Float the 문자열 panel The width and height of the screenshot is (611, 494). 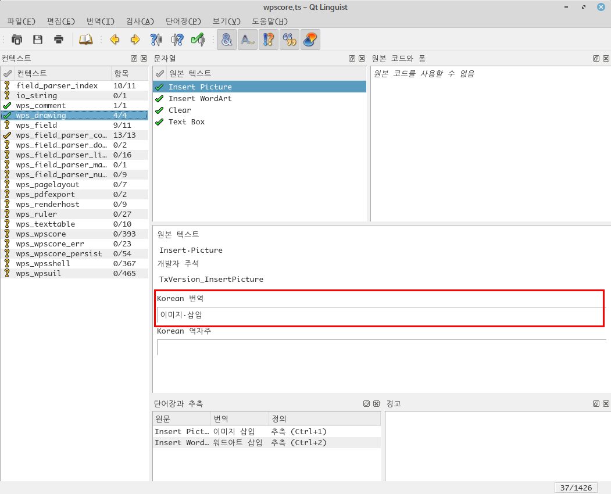(x=352, y=59)
